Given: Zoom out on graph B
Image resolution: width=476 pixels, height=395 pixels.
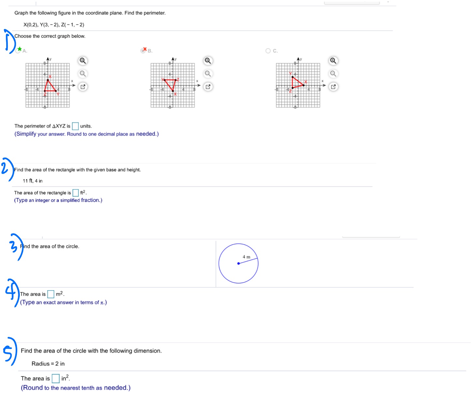Looking at the screenshot, I should (208, 74).
